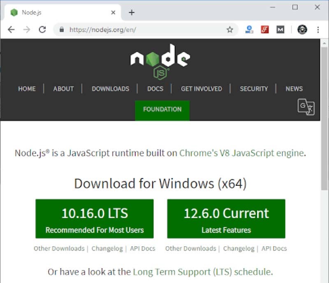Viewport: 329px width, 283px height.
Task: Open Other Downloads under 12.6.0 Current
Action: (191, 248)
